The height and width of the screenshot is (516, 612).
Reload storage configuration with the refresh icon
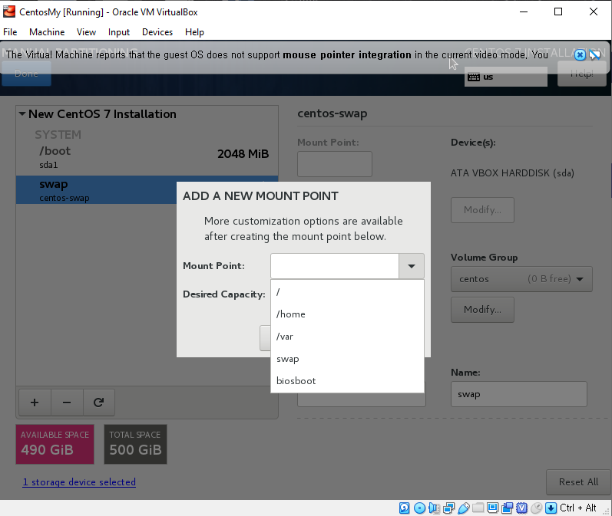[x=99, y=403]
